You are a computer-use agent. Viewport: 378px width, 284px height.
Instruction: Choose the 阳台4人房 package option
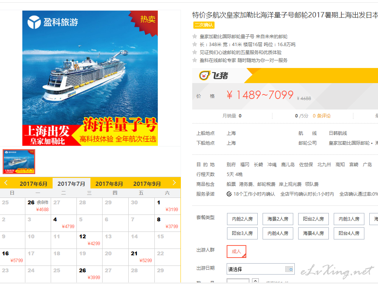(349, 233)
